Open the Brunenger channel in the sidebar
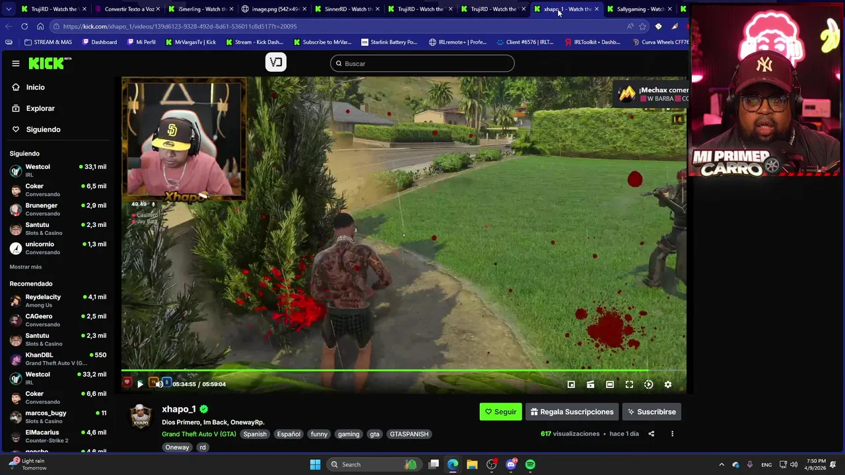The height and width of the screenshot is (475, 845). coord(58,209)
